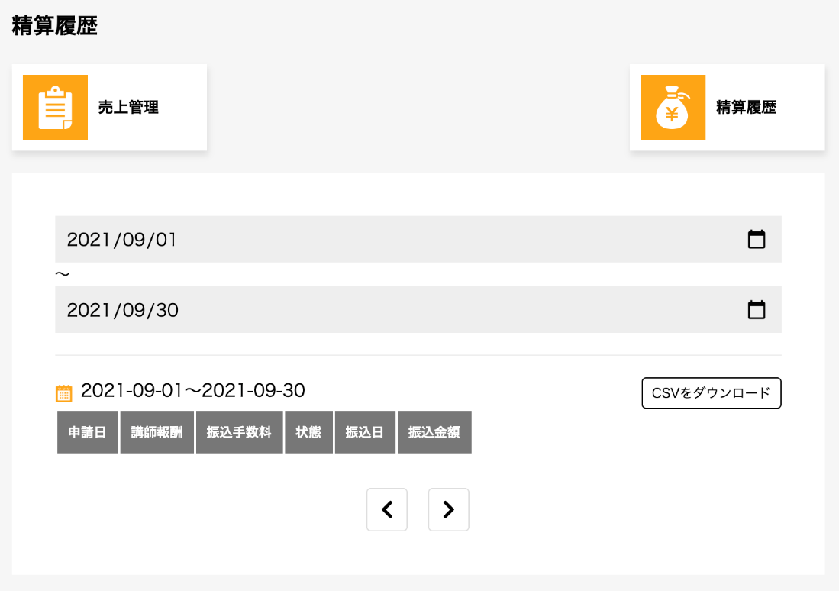Viewport: 839px width, 591px height.
Task: Click 振込手数料 column header
Action: point(239,432)
